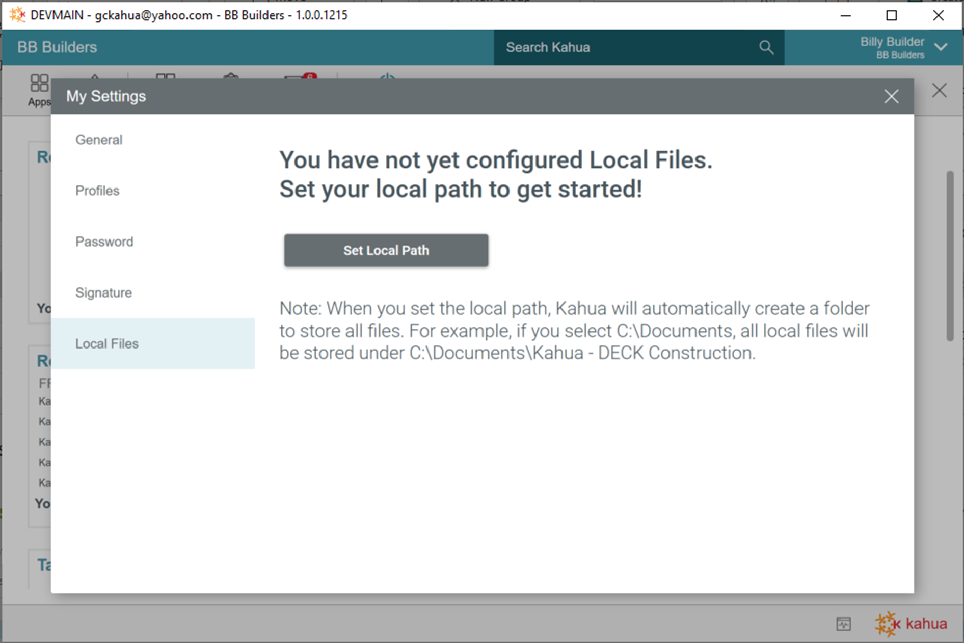Select the Local Files tab
Image resolution: width=964 pixels, height=643 pixels.
point(107,343)
